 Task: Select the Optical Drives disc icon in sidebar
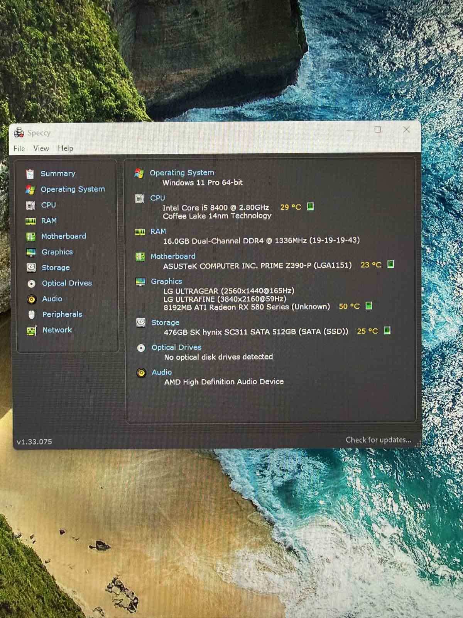(32, 284)
